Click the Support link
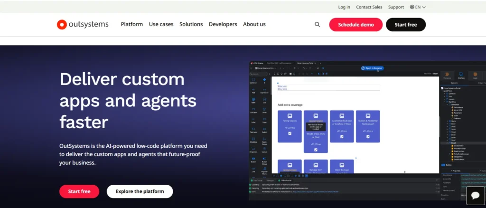 [x=396, y=7]
